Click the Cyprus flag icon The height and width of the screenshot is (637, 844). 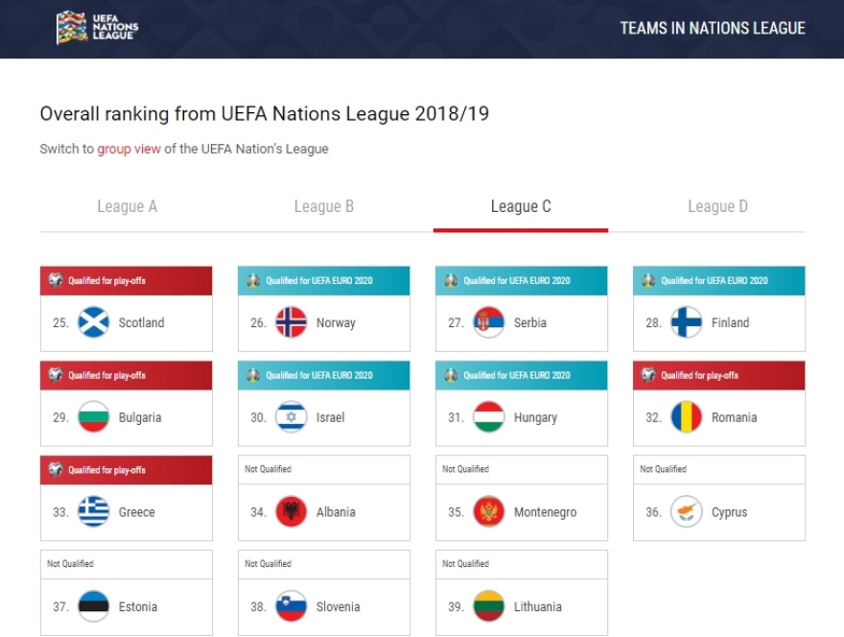(685, 511)
